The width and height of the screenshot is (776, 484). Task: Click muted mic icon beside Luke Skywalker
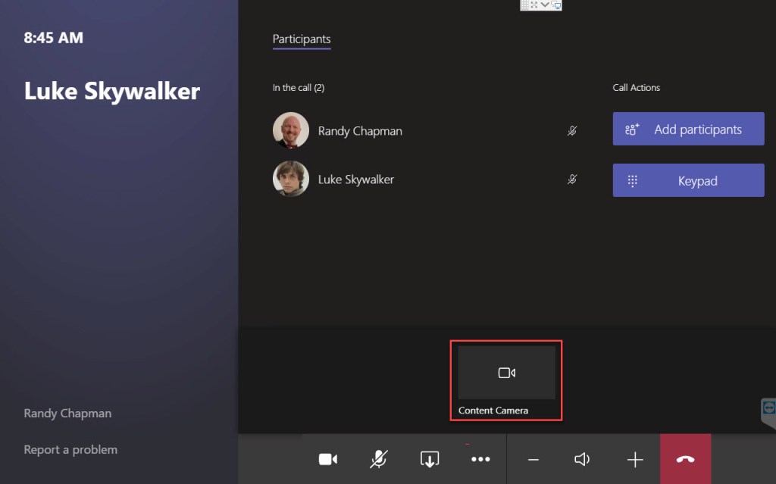point(572,180)
